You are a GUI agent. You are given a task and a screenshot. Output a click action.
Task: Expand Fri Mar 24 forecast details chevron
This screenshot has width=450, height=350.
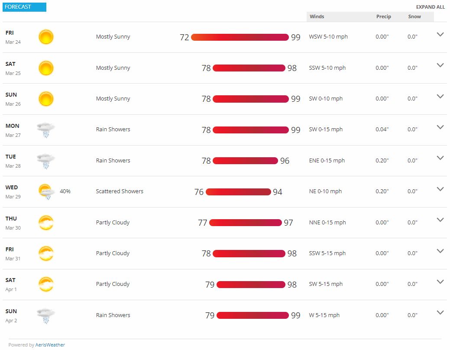pyautogui.click(x=440, y=35)
